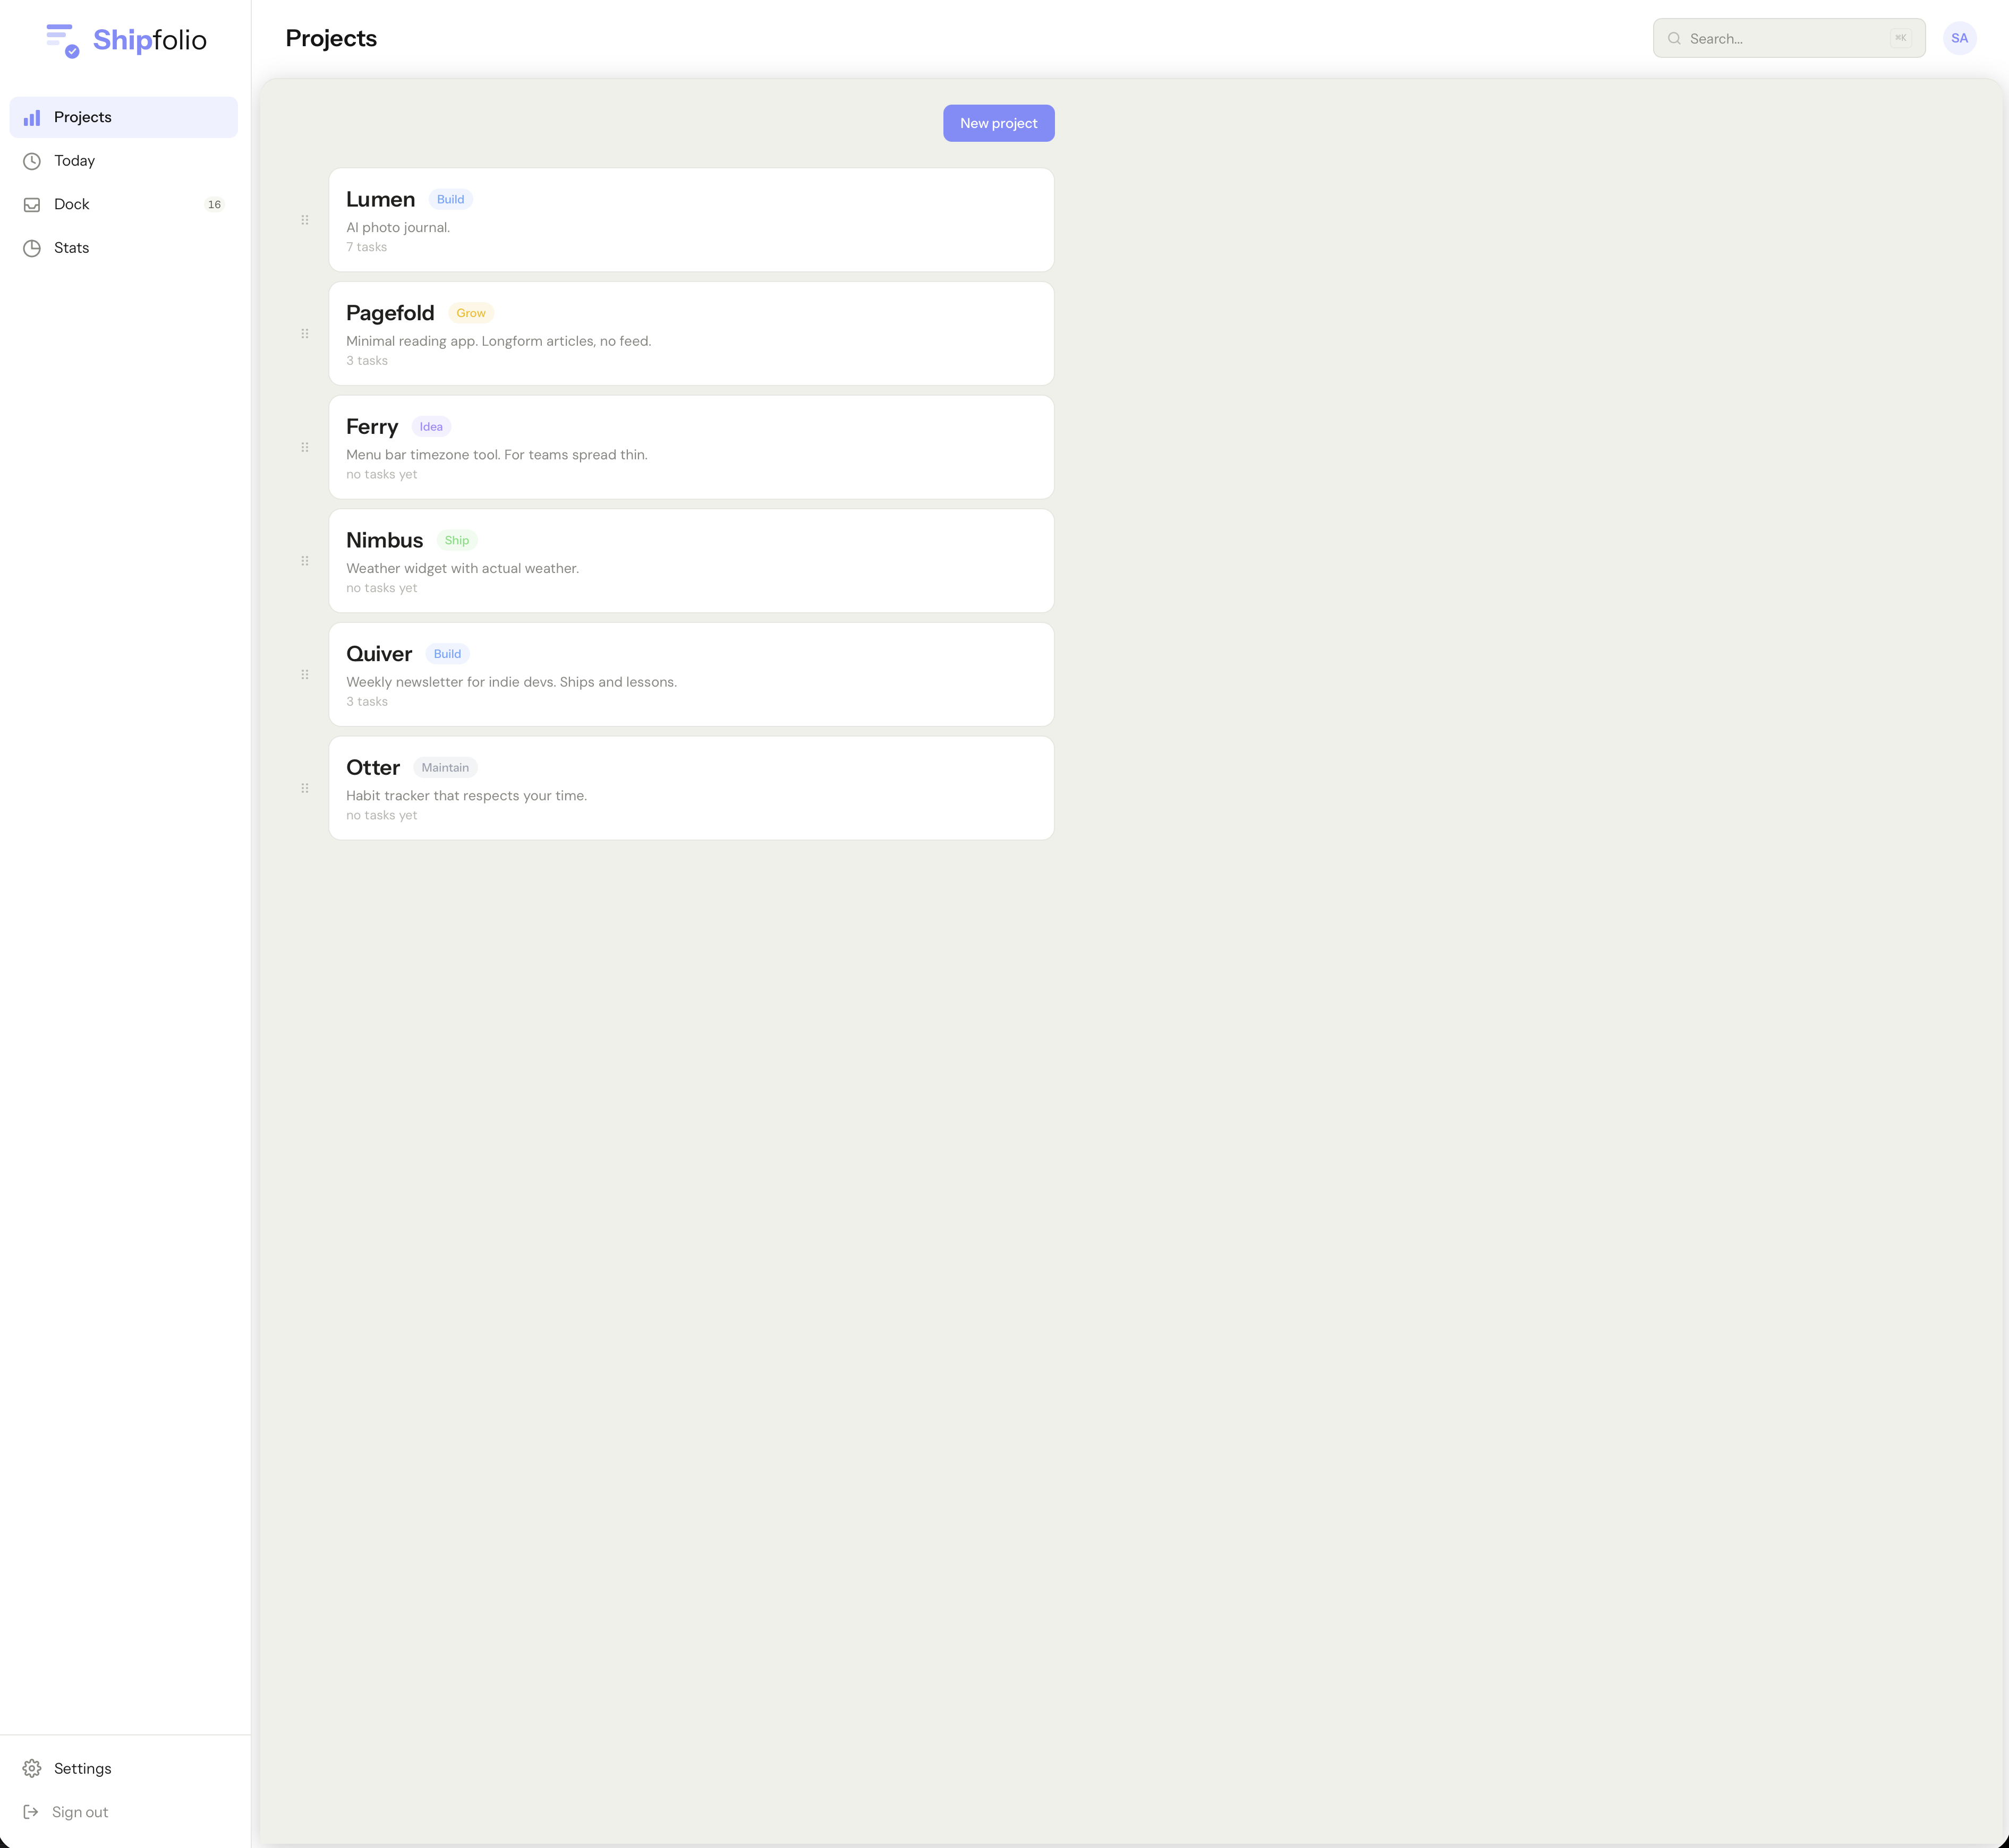The height and width of the screenshot is (1848, 2009).
Task: Click the Settings gear icon
Action: [32, 1768]
